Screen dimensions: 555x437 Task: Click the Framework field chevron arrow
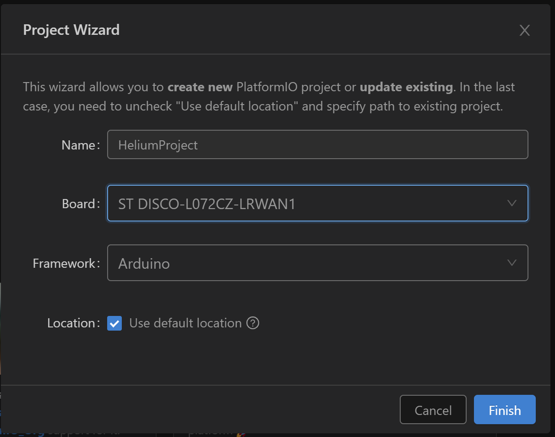[512, 263]
